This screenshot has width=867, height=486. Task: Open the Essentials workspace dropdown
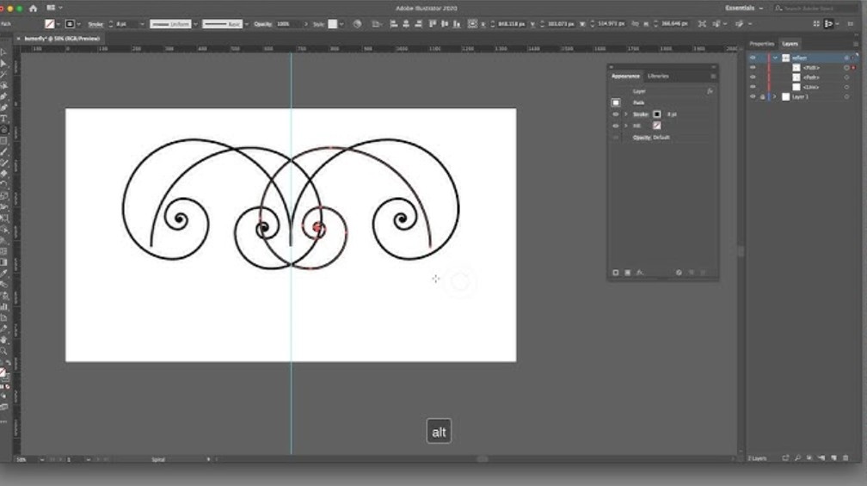point(743,8)
